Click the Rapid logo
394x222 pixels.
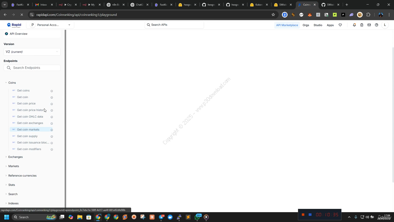pyautogui.click(x=14, y=25)
